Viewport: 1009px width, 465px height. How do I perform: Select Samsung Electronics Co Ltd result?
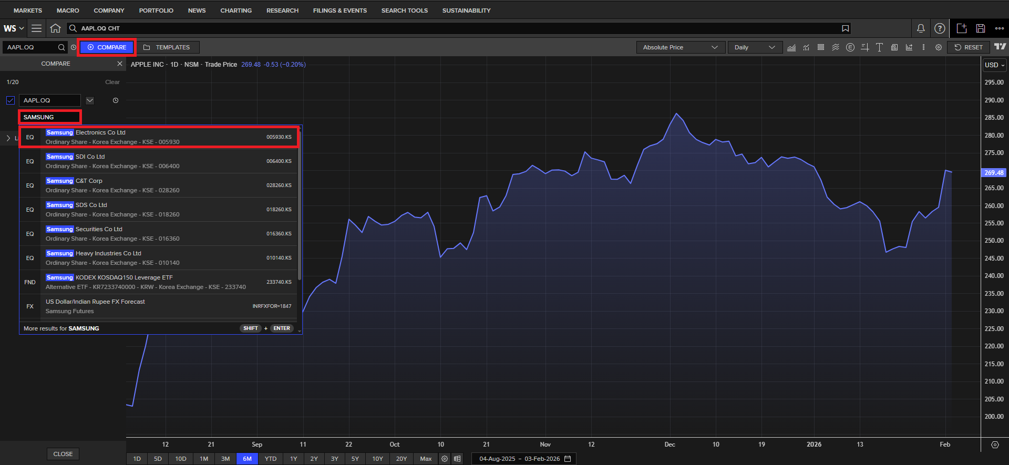[x=159, y=137]
